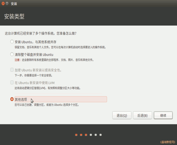Proceed with the 继续 button
Screen dimensions: 177x145
tap(163, 115)
